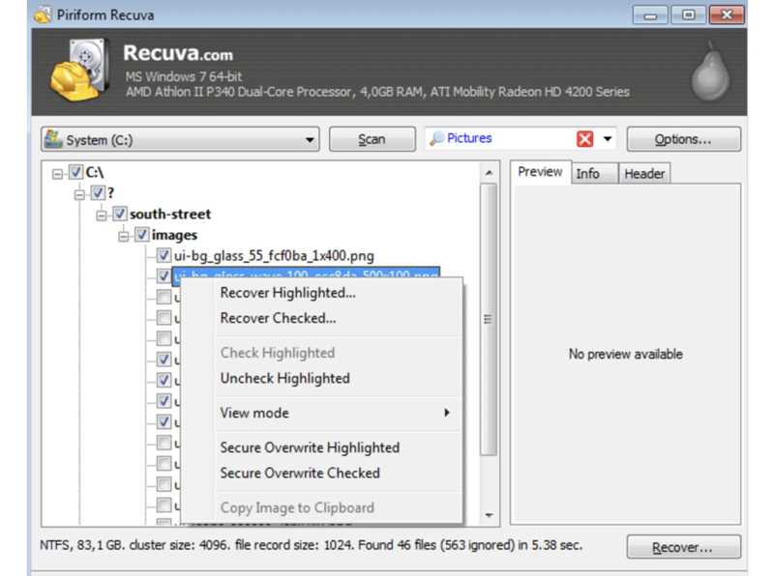
Task: Switch to the Header tab
Action: click(x=644, y=174)
